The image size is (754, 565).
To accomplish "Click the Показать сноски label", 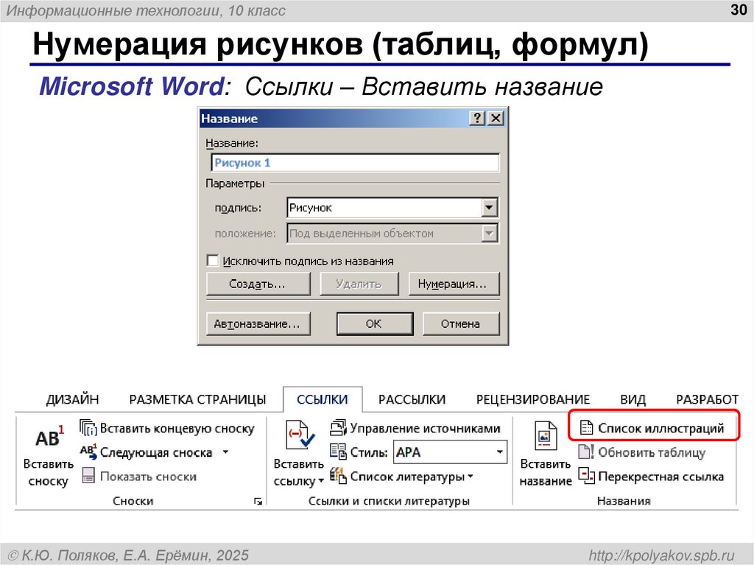I will coord(148,477).
